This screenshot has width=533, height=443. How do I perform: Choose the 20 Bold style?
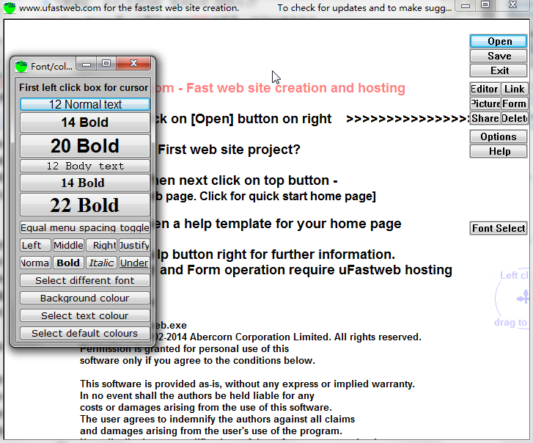84,146
